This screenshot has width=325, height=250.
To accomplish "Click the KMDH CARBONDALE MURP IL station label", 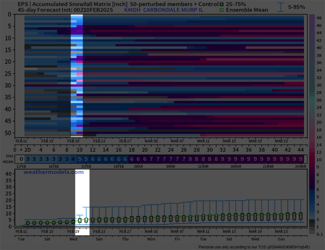I will pos(164,10).
